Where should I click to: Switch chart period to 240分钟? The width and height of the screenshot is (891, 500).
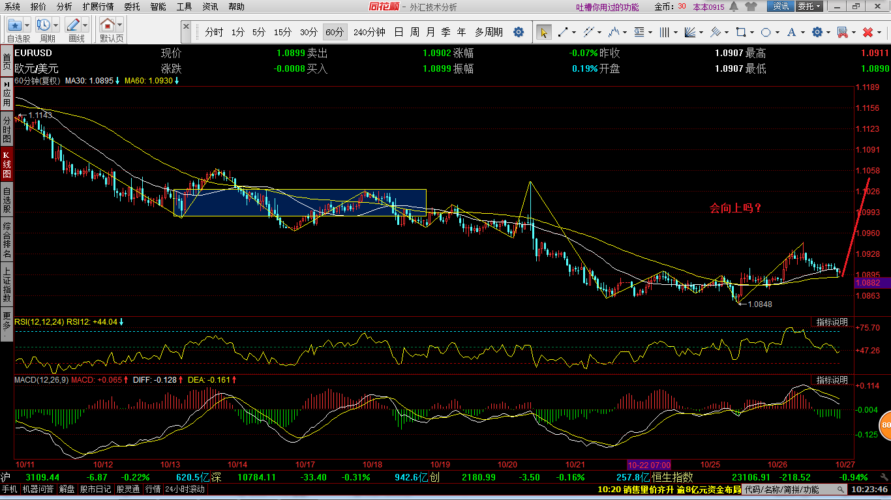pyautogui.click(x=369, y=32)
